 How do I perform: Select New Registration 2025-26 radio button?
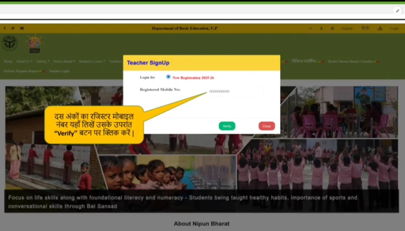tap(168, 77)
